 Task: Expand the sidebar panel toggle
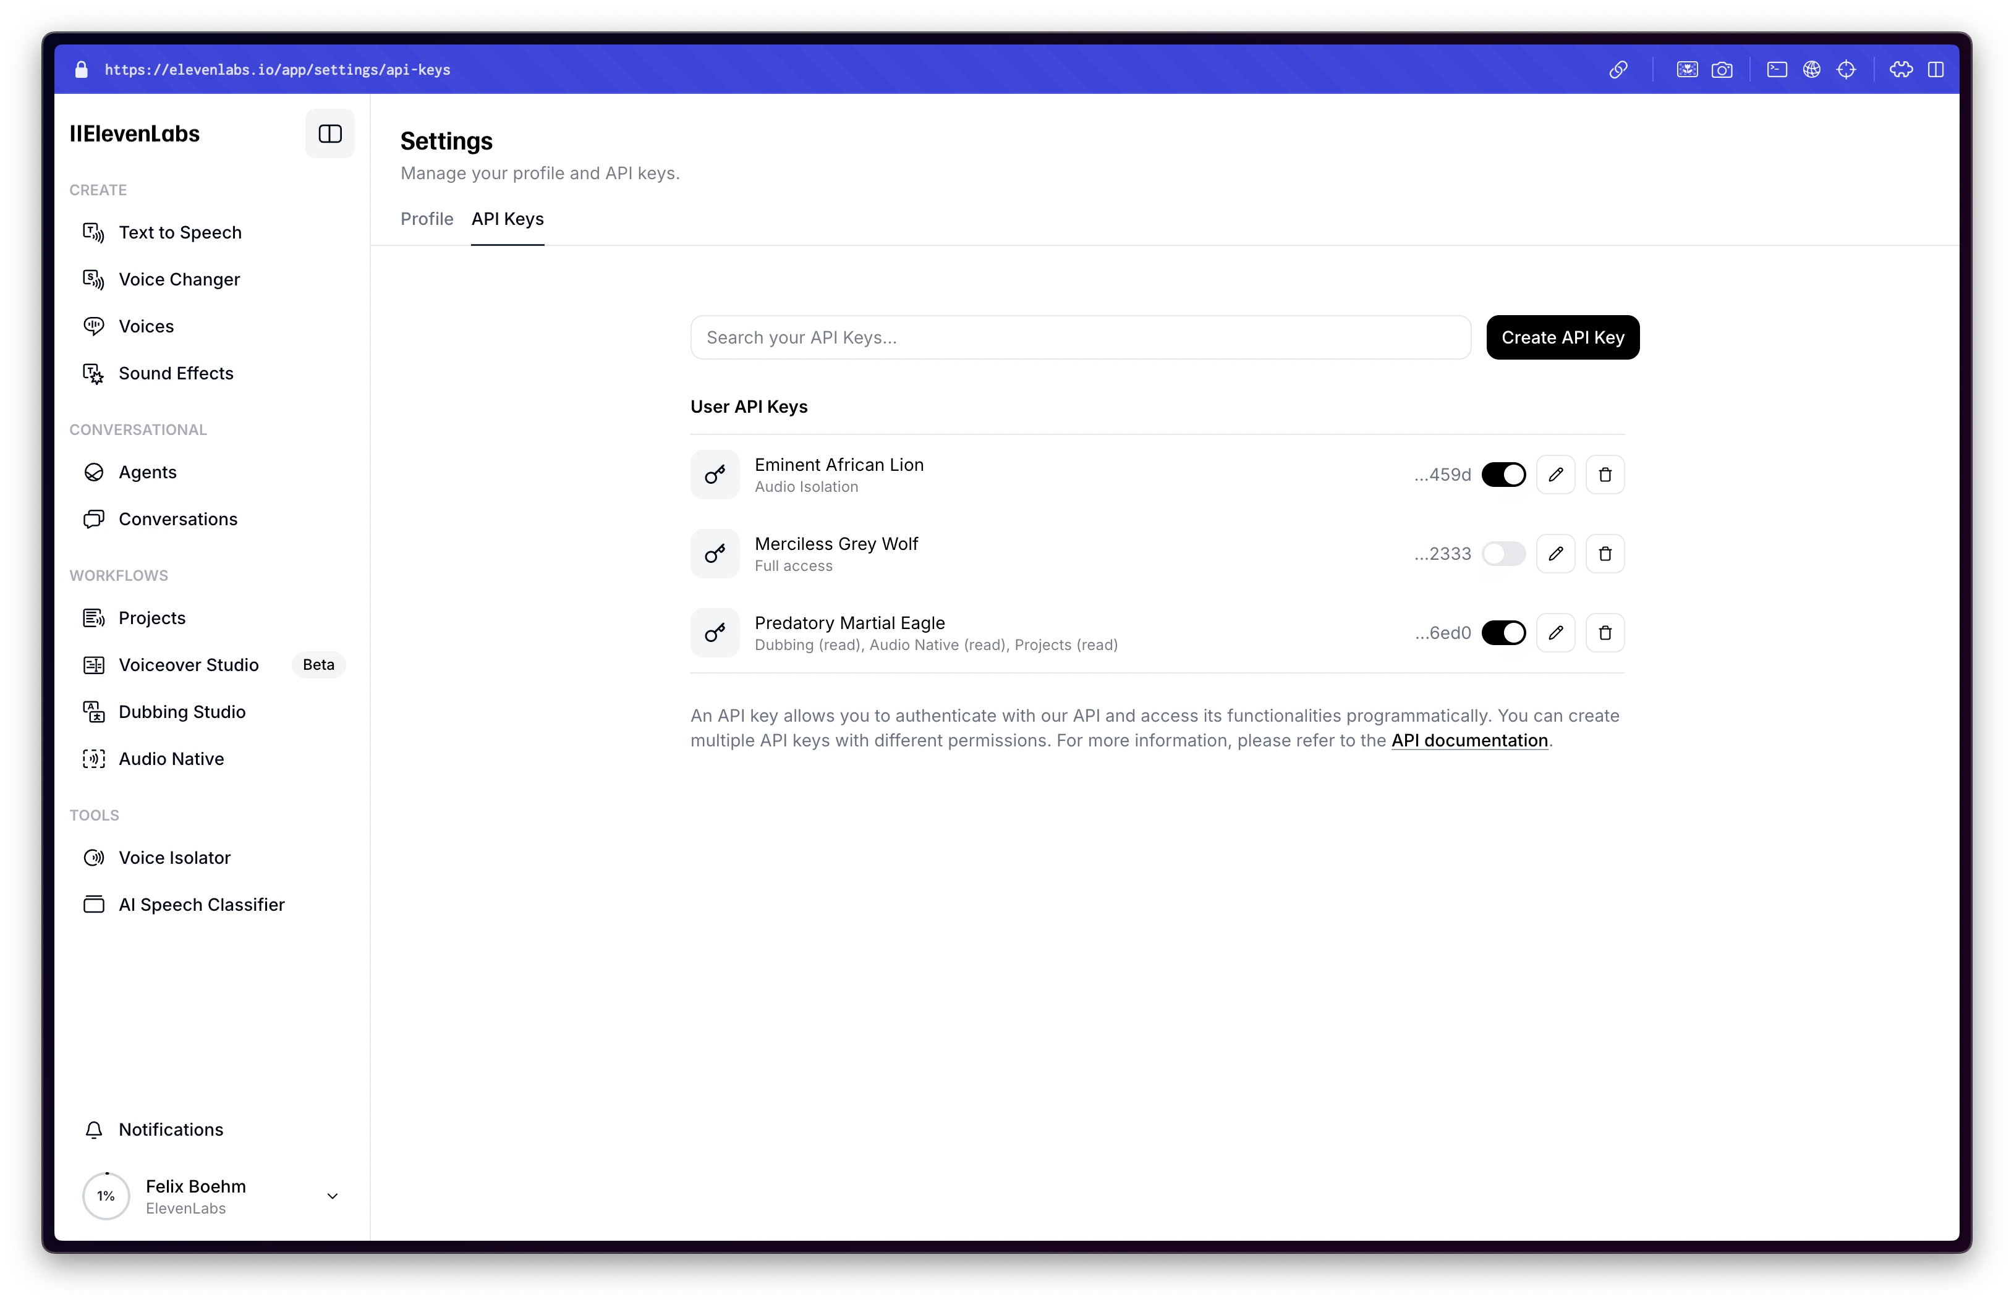click(330, 133)
